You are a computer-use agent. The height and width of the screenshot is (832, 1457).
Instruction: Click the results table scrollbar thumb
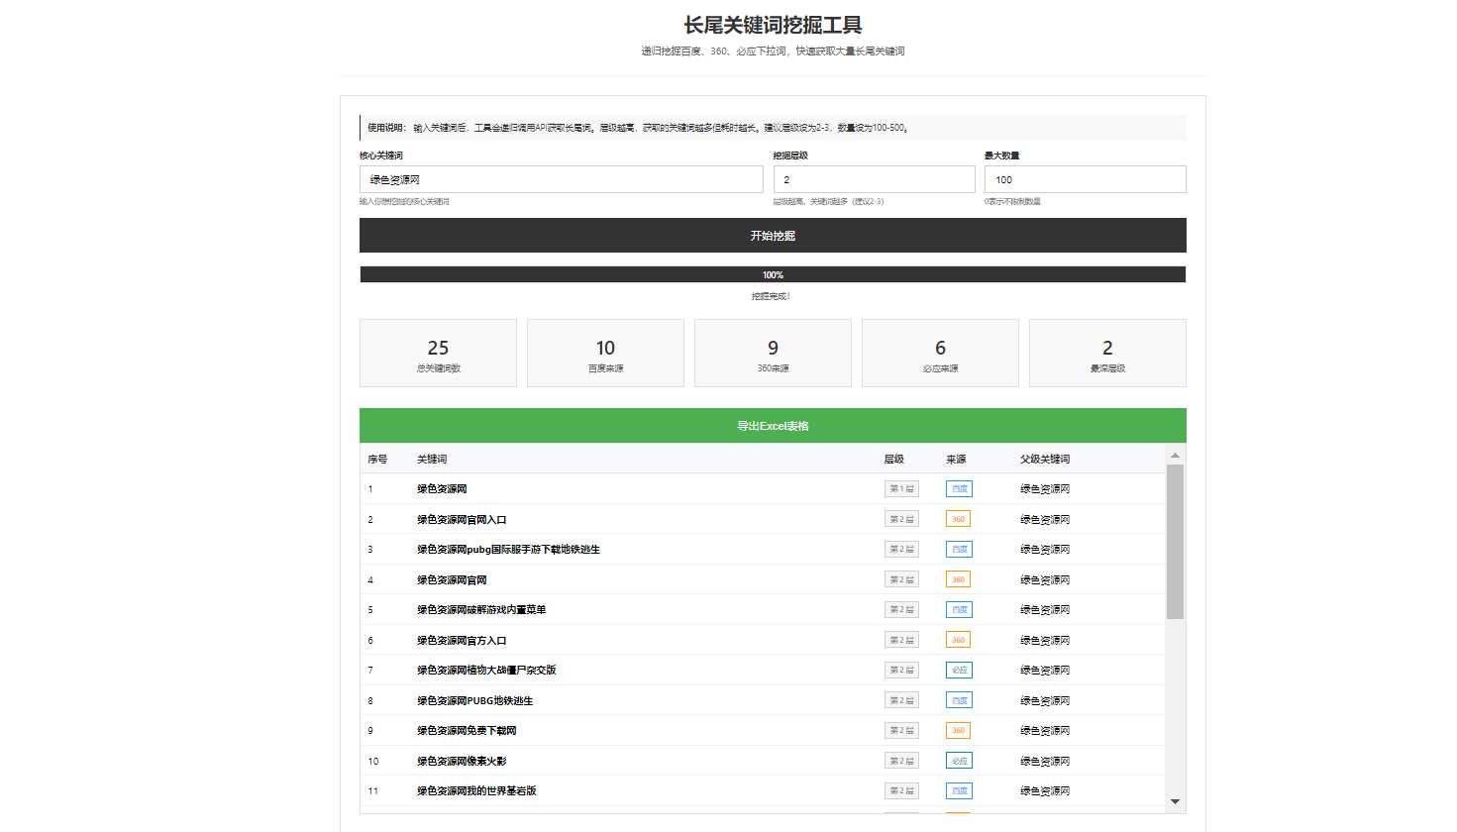(1175, 541)
